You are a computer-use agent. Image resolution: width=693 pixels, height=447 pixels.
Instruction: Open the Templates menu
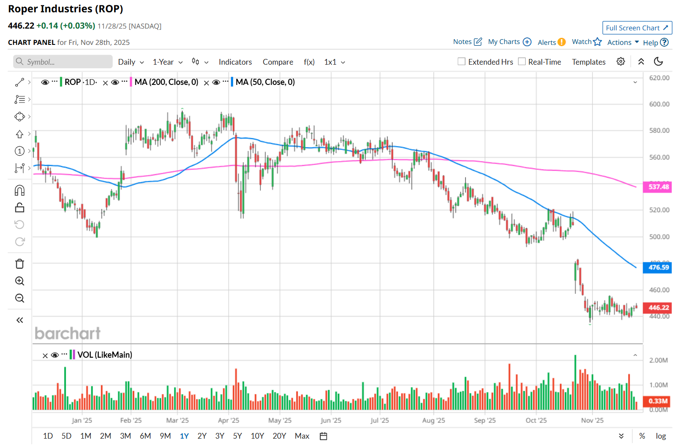[x=589, y=62]
